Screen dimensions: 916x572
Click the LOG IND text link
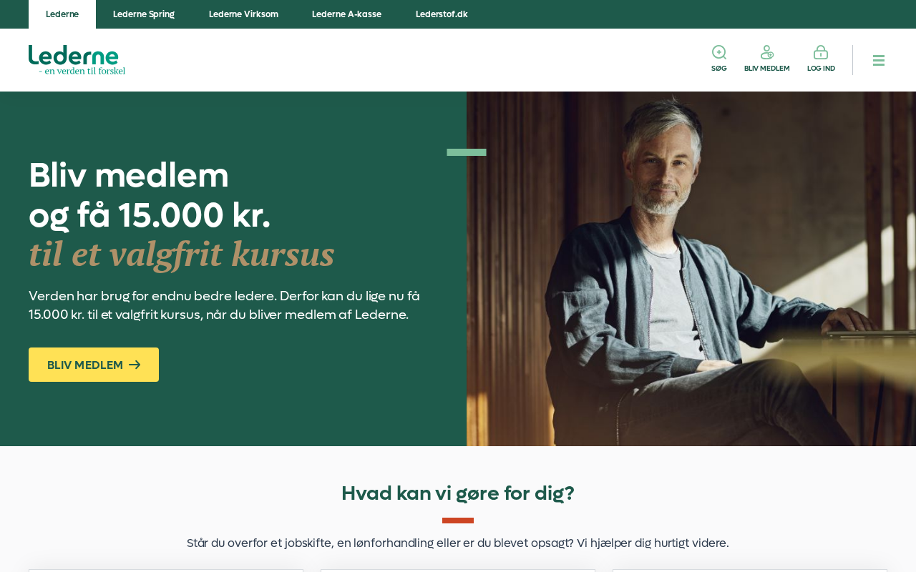[821, 69]
